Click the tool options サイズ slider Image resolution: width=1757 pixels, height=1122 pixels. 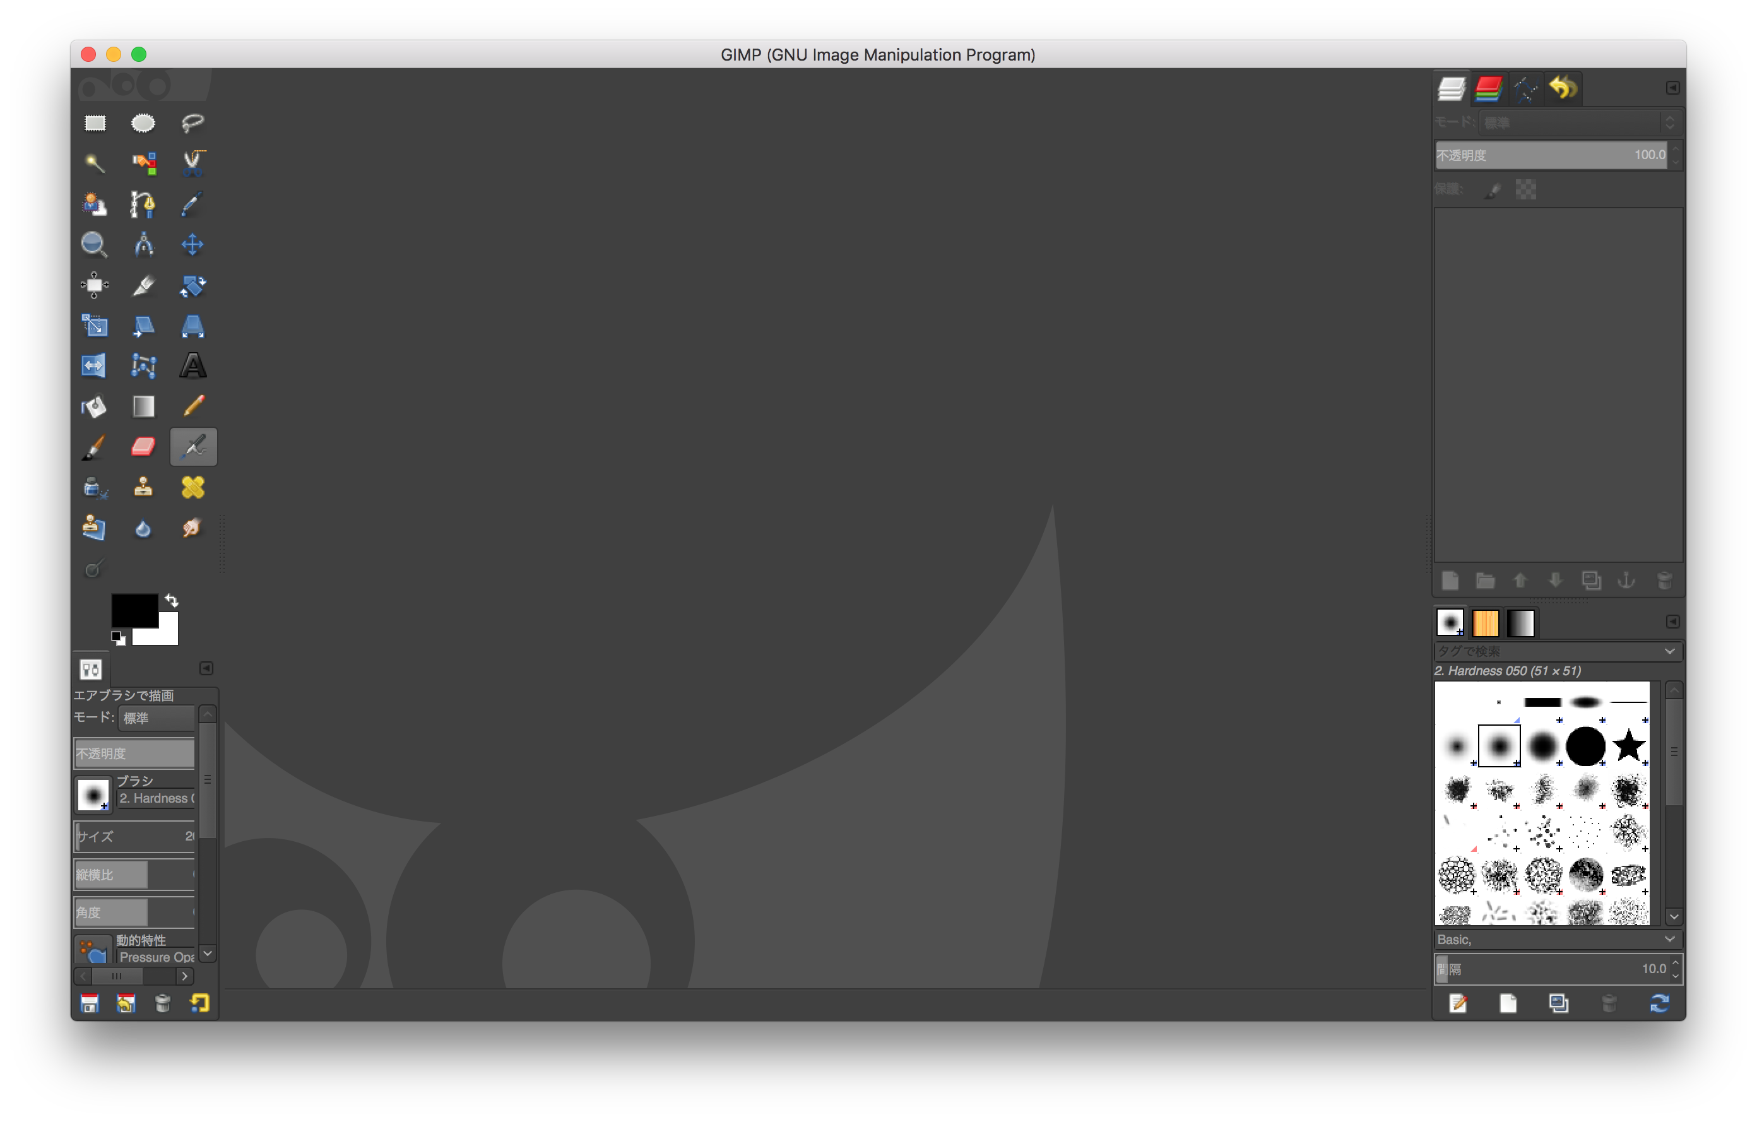(134, 836)
